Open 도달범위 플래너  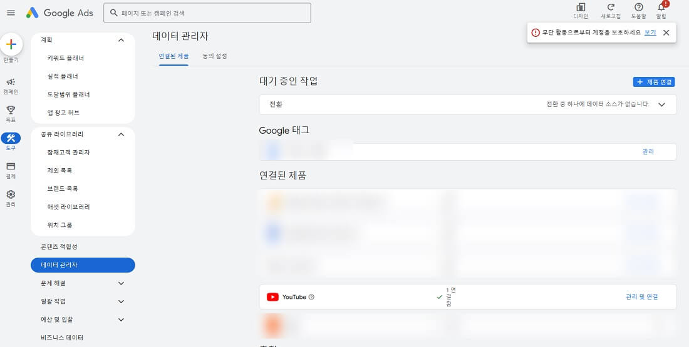[x=68, y=94]
